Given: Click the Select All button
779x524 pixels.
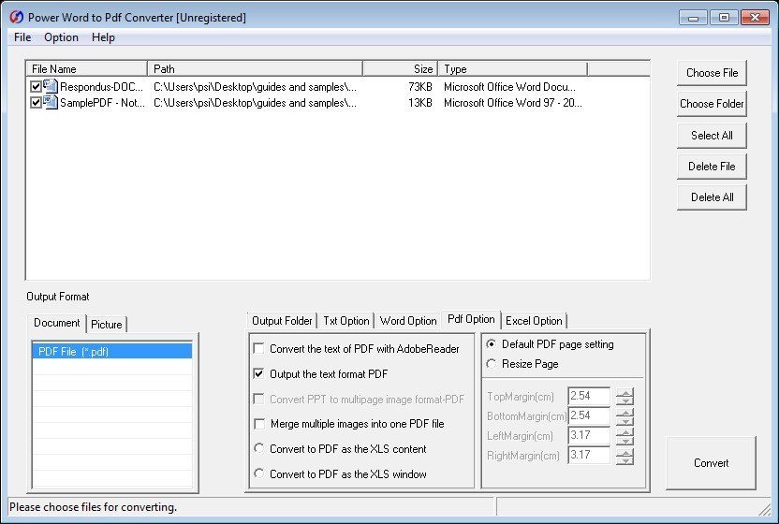Looking at the screenshot, I should coord(712,136).
